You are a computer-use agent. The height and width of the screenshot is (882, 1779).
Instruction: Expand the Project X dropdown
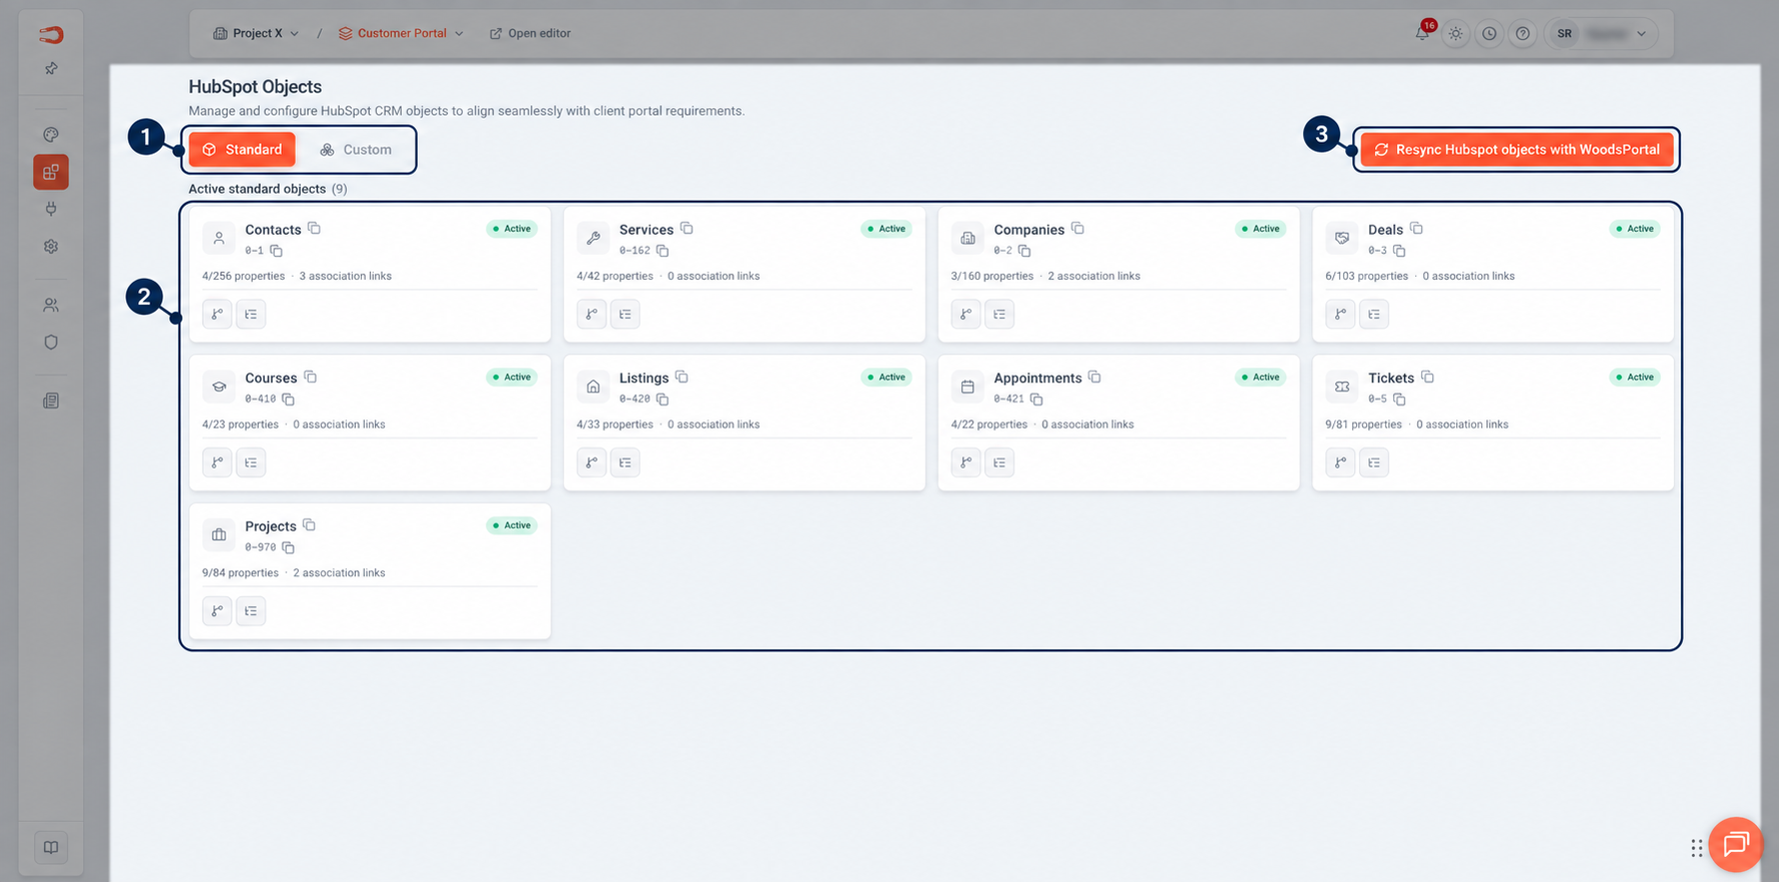click(256, 33)
